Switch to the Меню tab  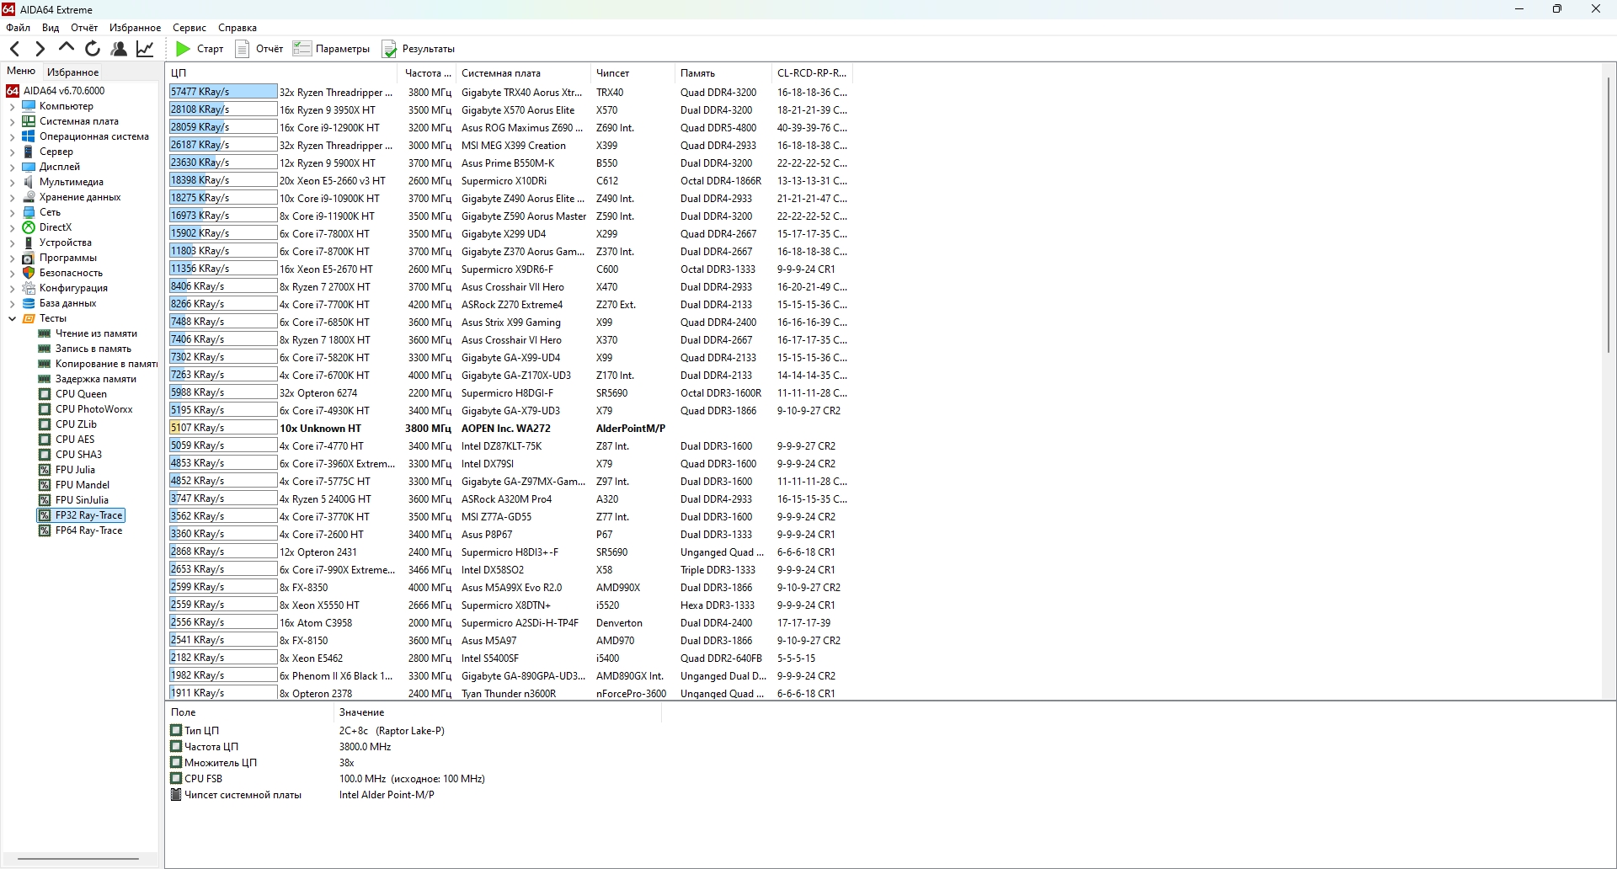21,72
